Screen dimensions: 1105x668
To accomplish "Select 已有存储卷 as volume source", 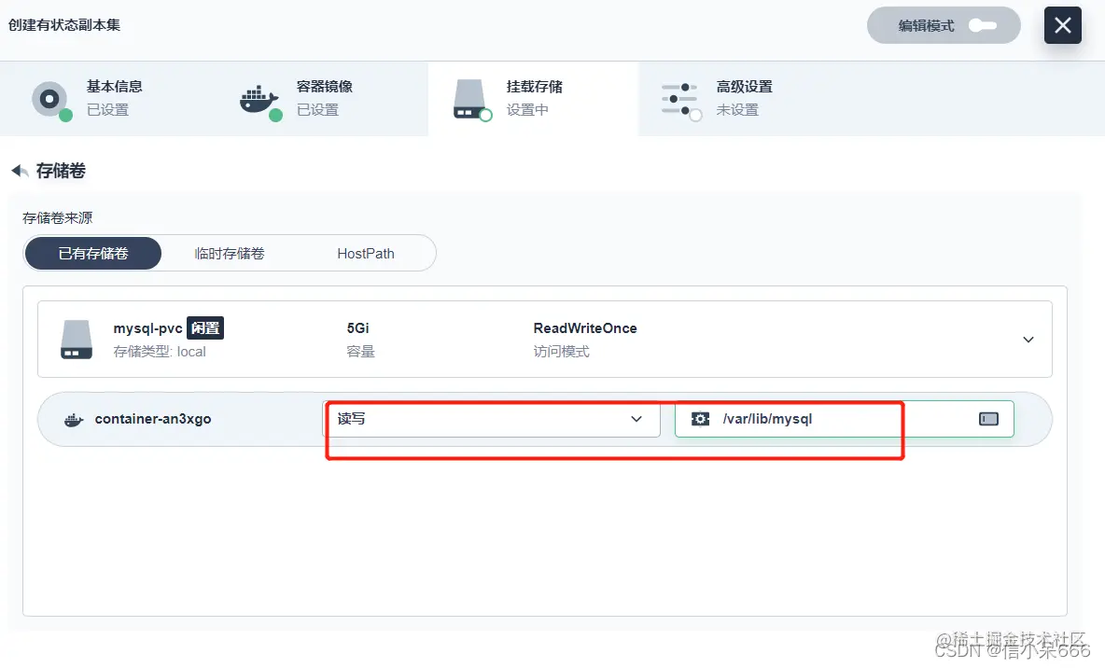I will (x=93, y=254).
